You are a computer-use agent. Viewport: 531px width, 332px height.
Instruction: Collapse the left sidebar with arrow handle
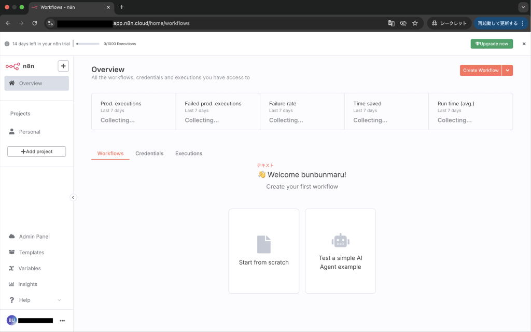click(73, 197)
